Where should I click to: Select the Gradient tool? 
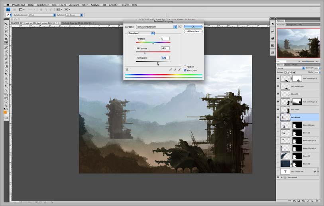coord(6,66)
